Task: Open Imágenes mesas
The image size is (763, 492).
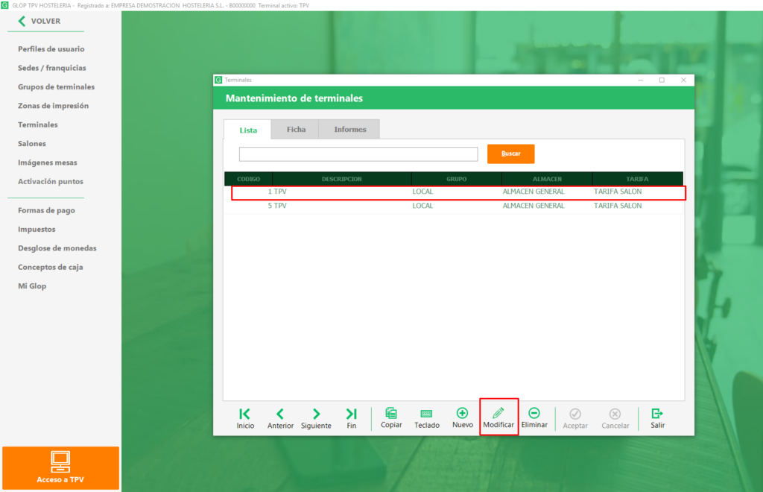Action: 48,163
